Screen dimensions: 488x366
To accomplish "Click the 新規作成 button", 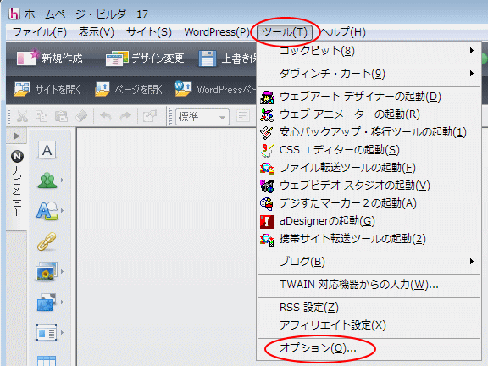I will (50, 58).
